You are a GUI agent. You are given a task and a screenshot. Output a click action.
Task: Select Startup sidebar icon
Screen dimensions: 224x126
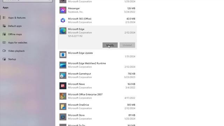click(x=4, y=59)
